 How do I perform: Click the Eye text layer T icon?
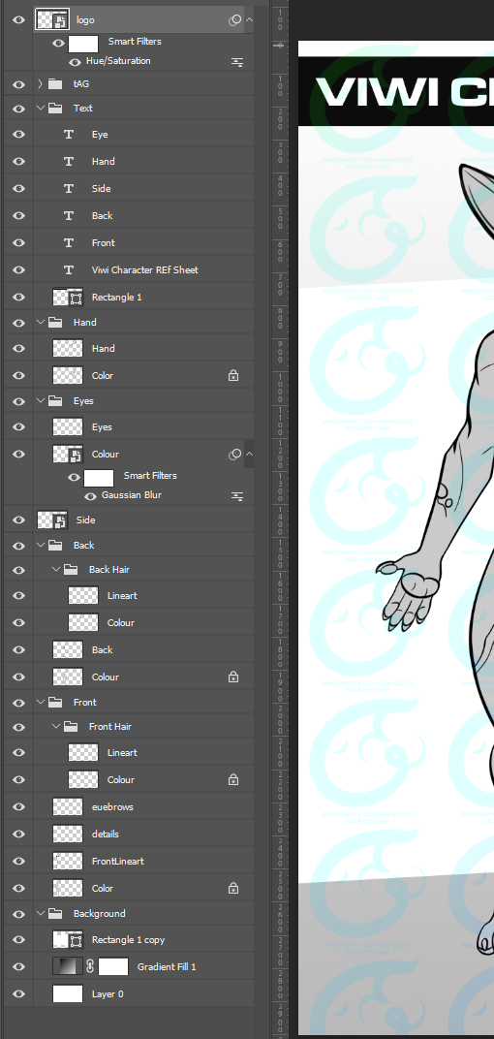click(69, 135)
